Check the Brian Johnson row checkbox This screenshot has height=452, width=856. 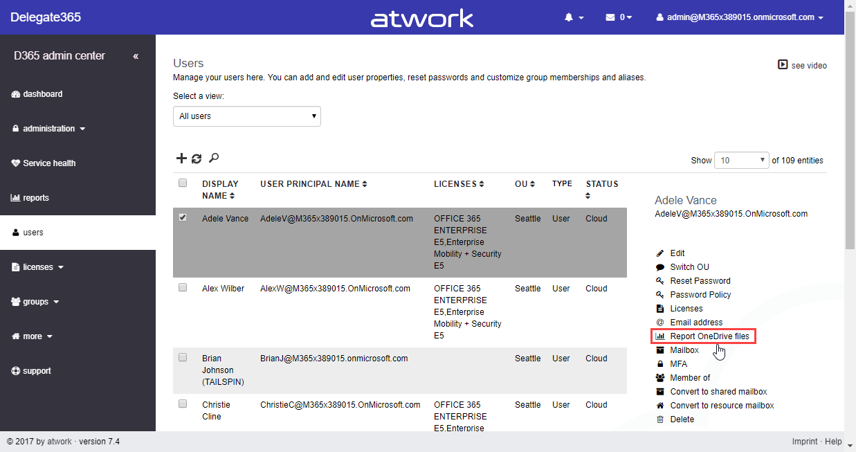pyautogui.click(x=183, y=357)
